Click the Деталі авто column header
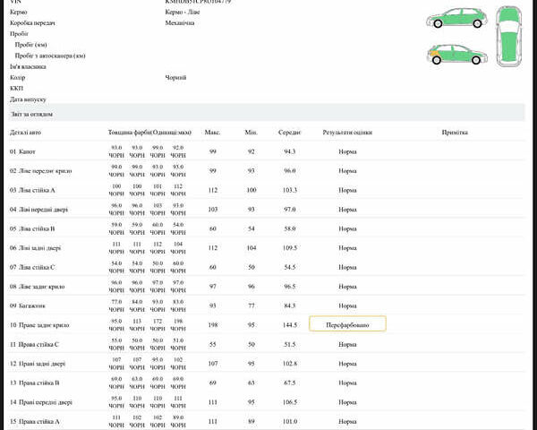537x430 pixels. pos(26,133)
